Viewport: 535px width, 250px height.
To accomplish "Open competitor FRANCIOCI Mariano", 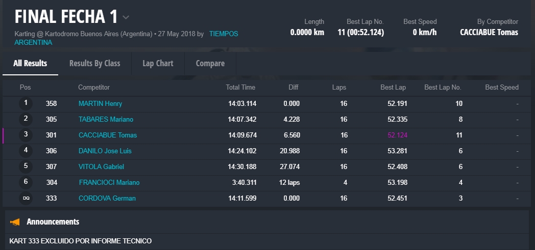I will pos(109,183).
